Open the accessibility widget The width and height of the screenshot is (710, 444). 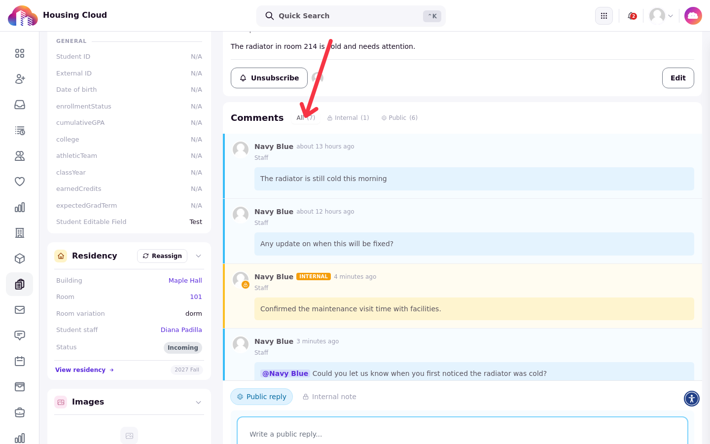pos(692,399)
